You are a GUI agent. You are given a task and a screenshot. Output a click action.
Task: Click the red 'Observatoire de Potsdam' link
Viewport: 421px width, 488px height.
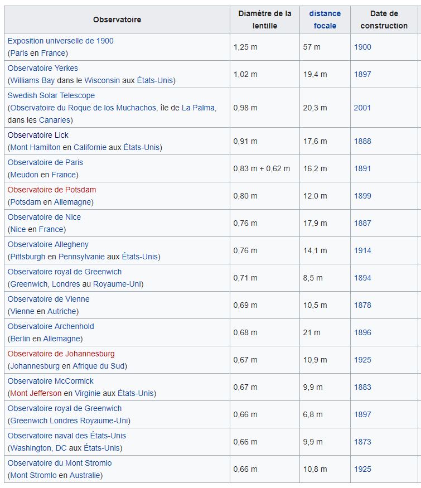tap(52, 190)
